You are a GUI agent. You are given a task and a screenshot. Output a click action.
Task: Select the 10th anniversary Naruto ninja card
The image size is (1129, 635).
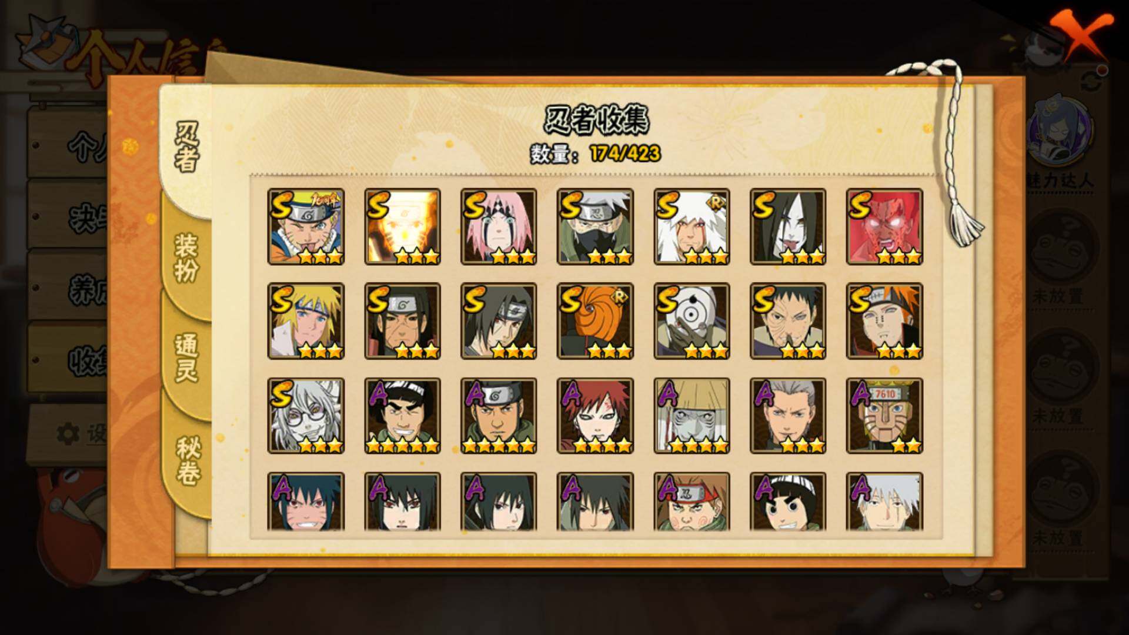pos(306,226)
